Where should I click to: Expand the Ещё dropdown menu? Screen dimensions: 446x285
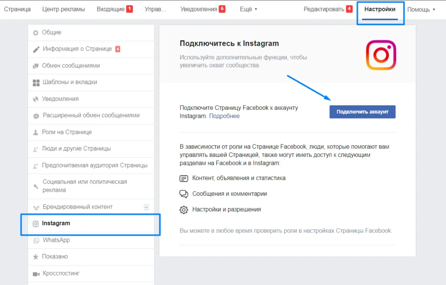click(248, 9)
